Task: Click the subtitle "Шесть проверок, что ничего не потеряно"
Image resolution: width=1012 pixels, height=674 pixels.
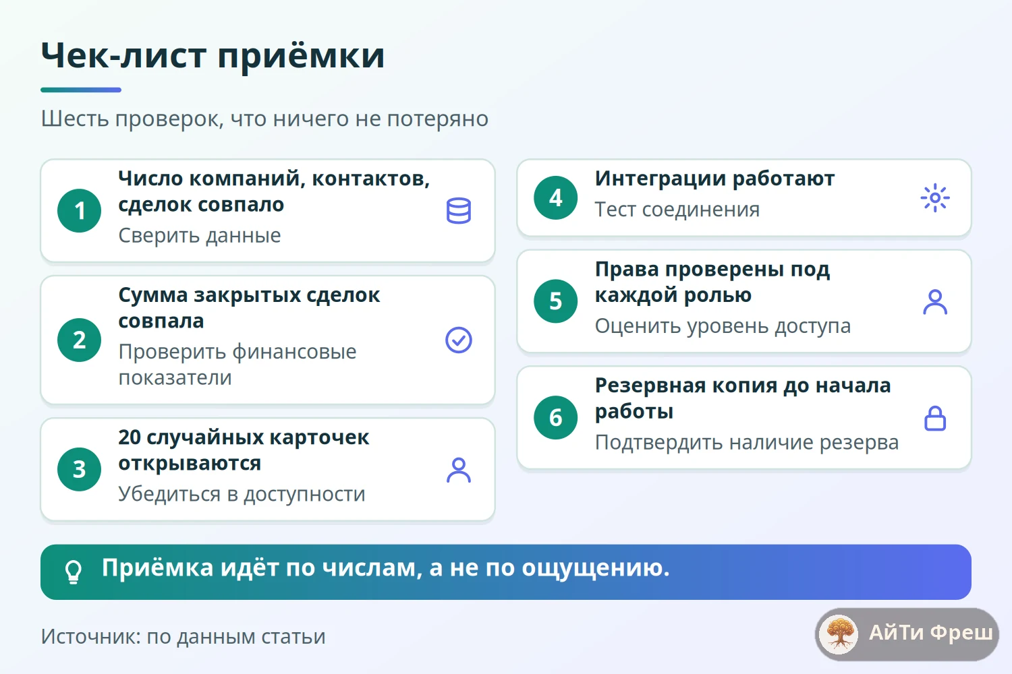Action: click(264, 119)
